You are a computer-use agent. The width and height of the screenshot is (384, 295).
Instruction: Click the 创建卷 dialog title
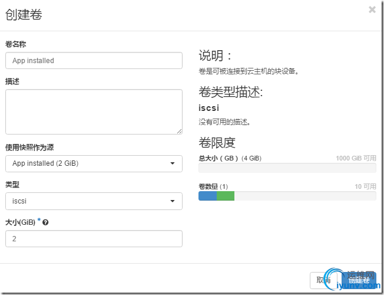[x=24, y=15]
